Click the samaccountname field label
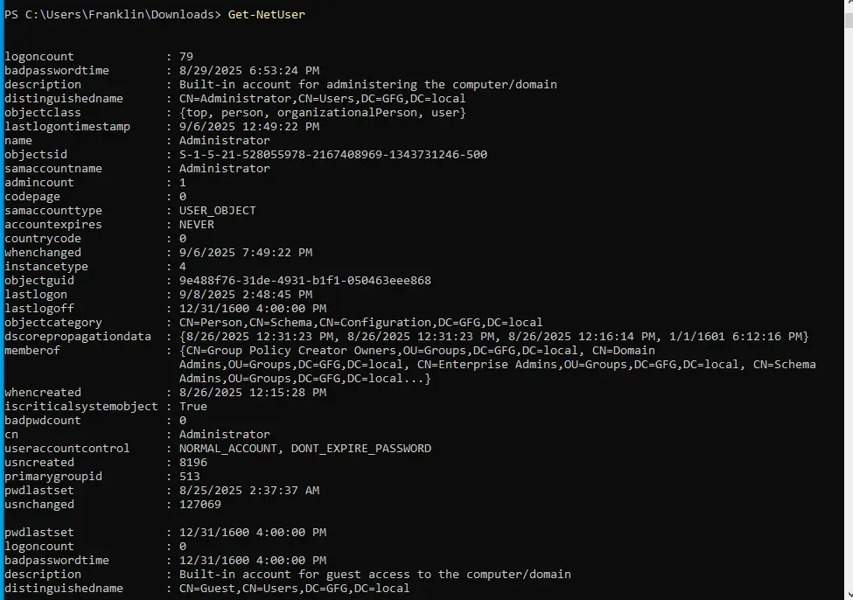 coord(53,169)
